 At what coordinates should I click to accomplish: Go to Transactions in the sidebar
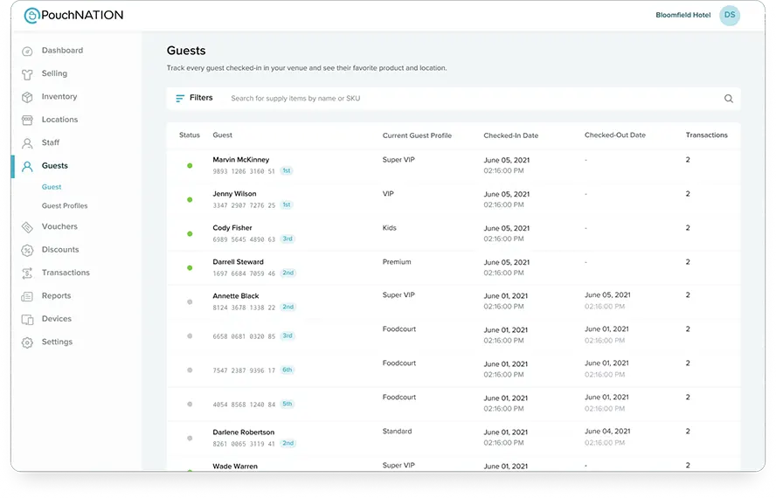coord(66,273)
